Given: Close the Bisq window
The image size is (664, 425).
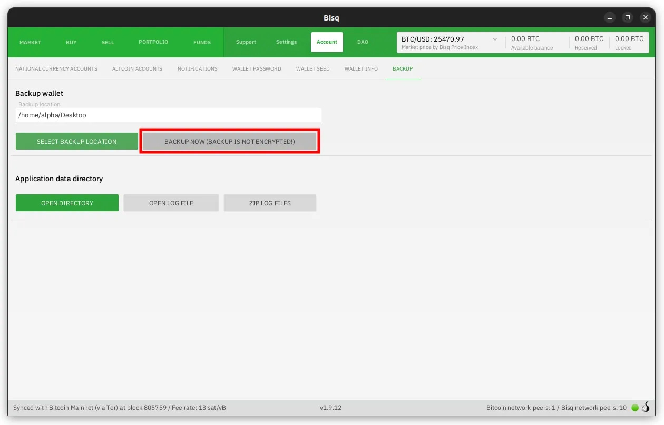Looking at the screenshot, I should 646,17.
